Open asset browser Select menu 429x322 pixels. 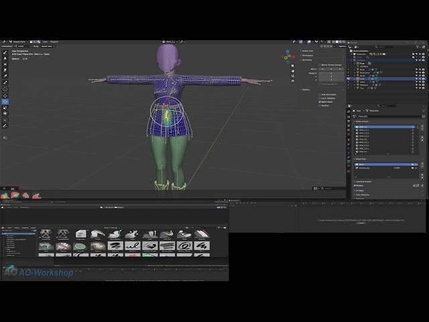point(17,228)
